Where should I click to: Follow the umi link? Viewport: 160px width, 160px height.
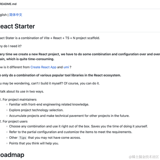click(x=66, y=67)
